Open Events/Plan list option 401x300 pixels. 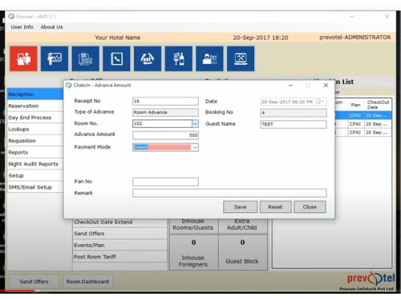click(119, 246)
